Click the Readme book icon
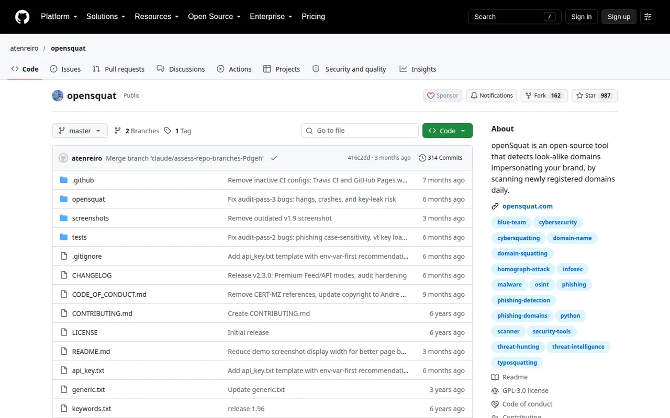The height and width of the screenshot is (418, 670). [x=495, y=377]
